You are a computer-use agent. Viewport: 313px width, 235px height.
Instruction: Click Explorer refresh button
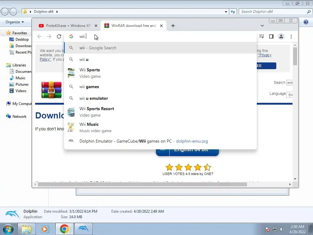(x=233, y=12)
